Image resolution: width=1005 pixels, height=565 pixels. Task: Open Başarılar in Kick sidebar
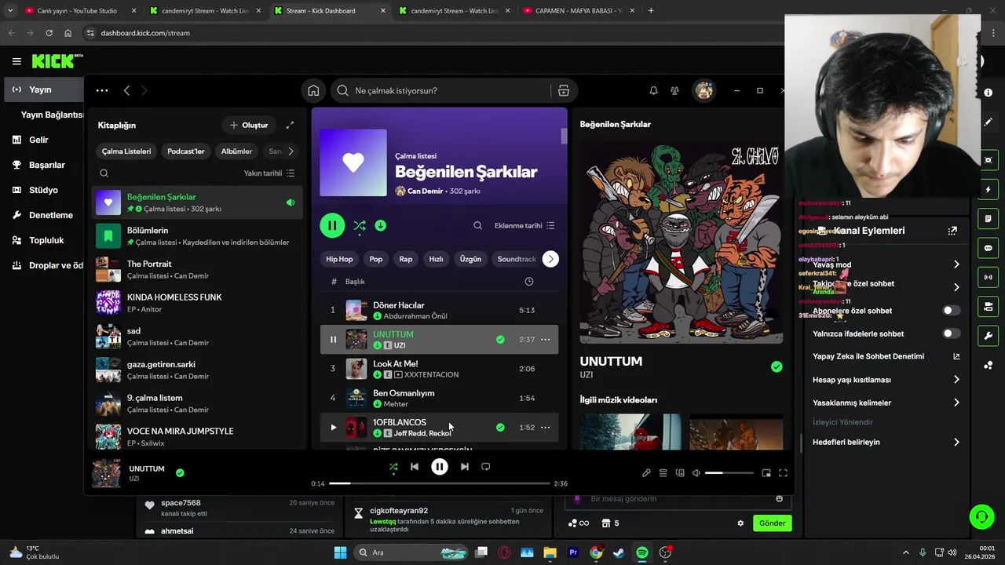pyautogui.click(x=46, y=165)
